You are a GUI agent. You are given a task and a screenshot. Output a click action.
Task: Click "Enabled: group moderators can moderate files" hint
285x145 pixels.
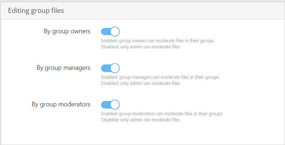pyautogui.click(x=162, y=113)
